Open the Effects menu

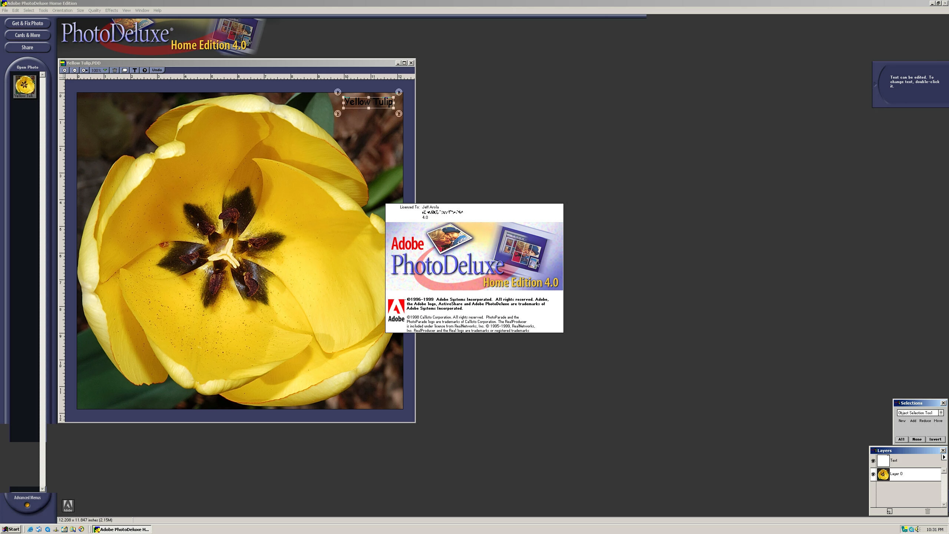coord(112,10)
